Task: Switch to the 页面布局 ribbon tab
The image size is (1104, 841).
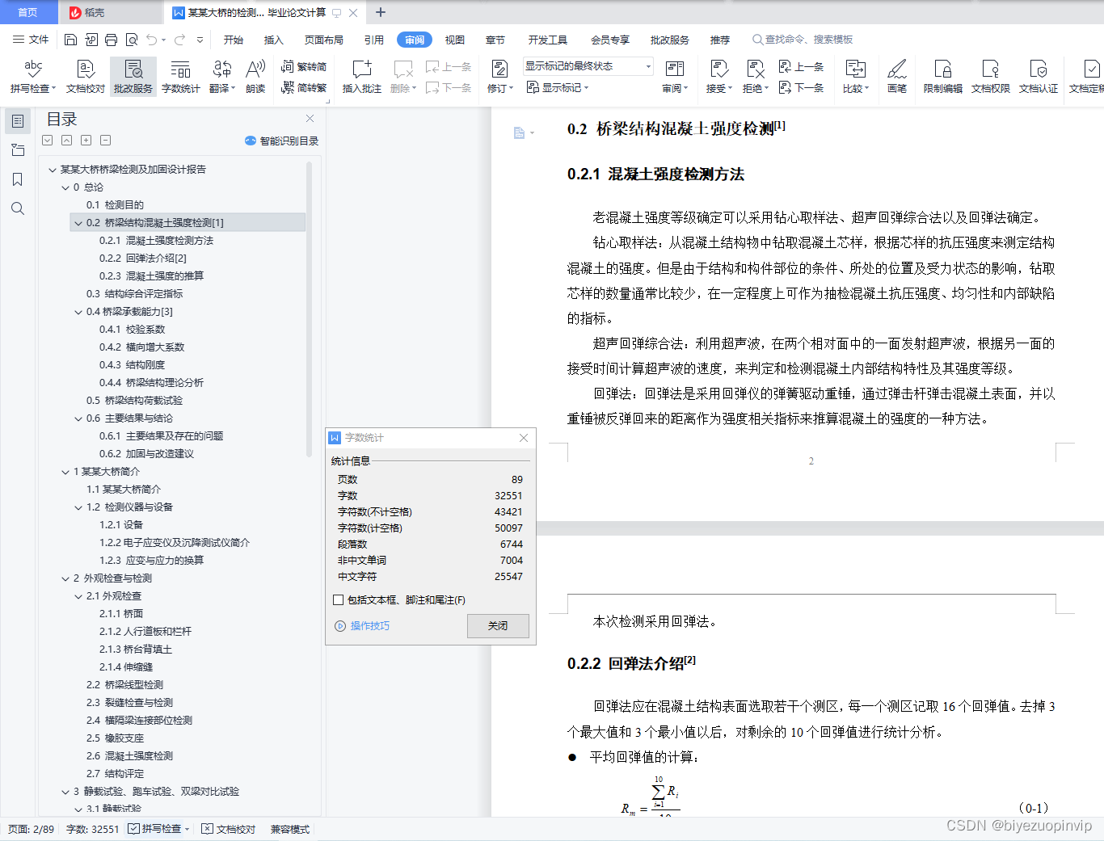Action: 324,40
